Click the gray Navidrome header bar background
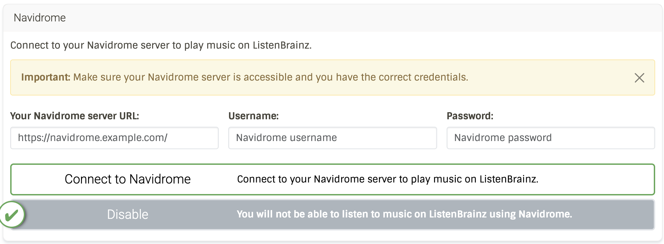Viewport: 664px width, 244px height. 364,18
